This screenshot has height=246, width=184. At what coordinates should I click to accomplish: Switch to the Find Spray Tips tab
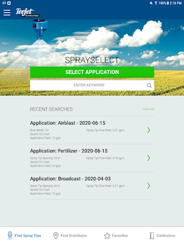(x=24, y=236)
